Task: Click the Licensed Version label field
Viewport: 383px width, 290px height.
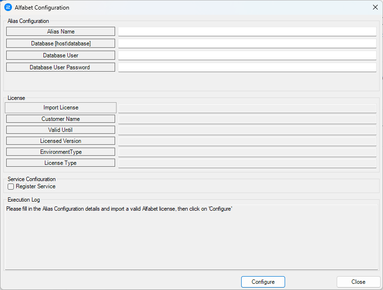Action: point(60,140)
